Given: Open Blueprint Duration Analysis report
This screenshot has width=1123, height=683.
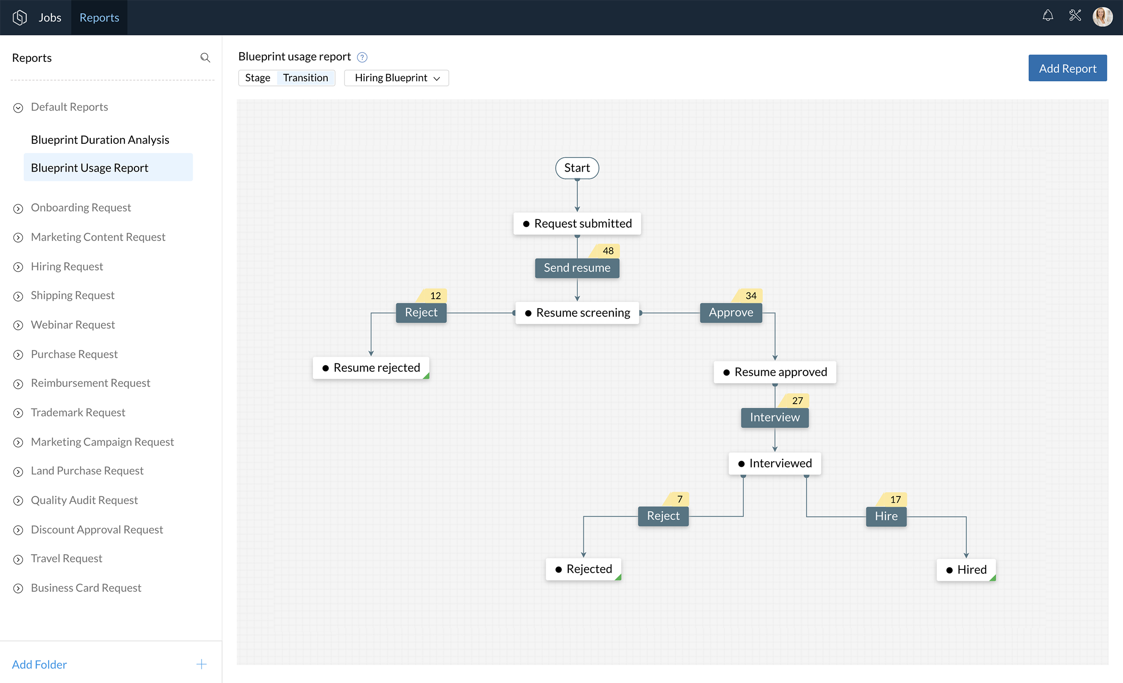Looking at the screenshot, I should pyautogui.click(x=100, y=139).
